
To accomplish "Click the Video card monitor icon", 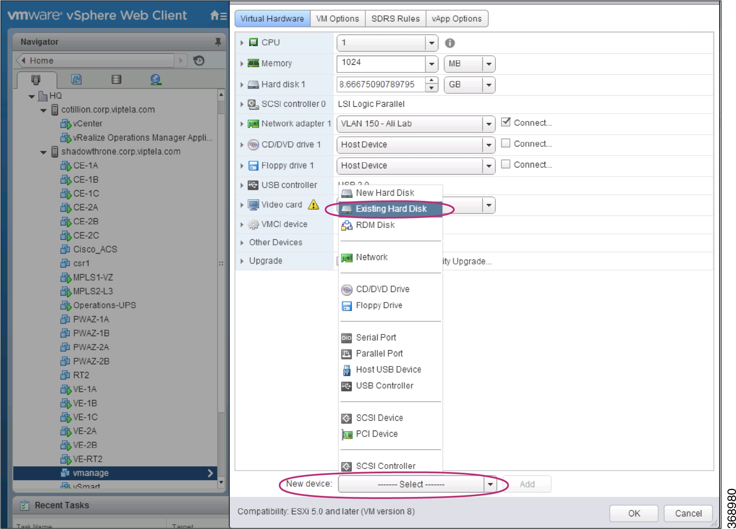I will click(254, 204).
